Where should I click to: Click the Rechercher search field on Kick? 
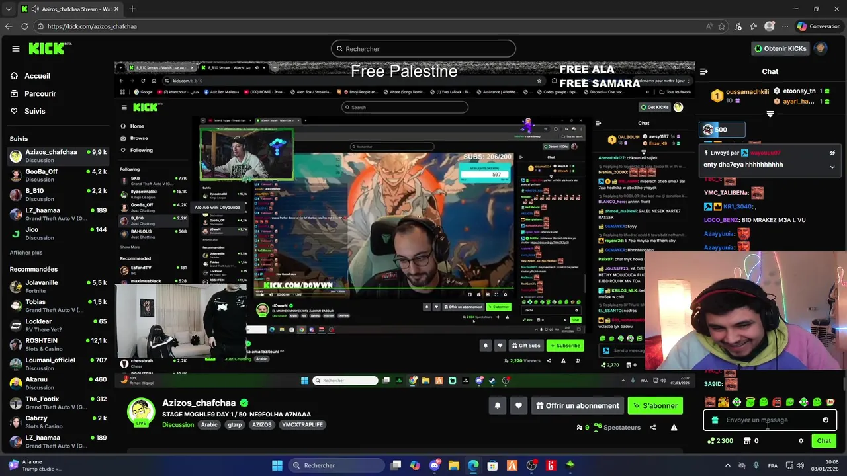(423, 48)
